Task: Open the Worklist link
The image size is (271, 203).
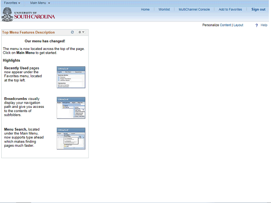Action: tap(164, 9)
